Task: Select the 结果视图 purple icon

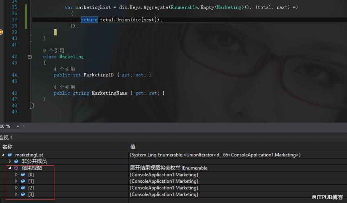Action: pyautogui.click(x=16, y=168)
